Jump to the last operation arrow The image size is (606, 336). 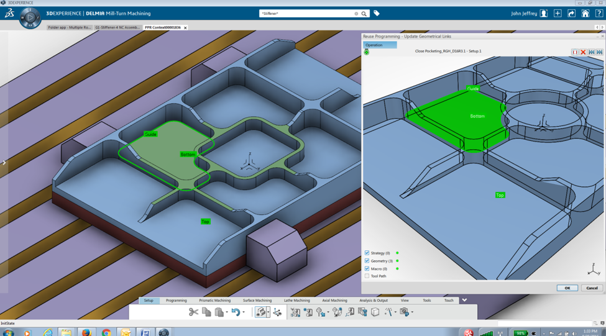pyautogui.click(x=599, y=52)
